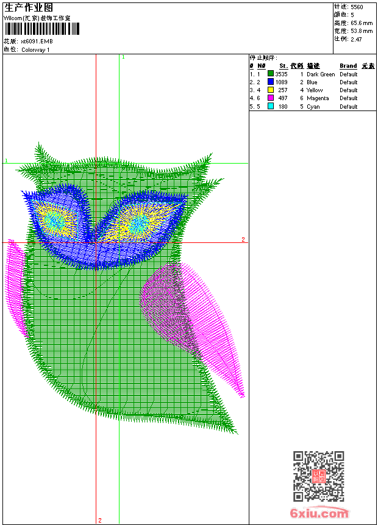
Task: Click the St. column header
Action: [x=283, y=66]
